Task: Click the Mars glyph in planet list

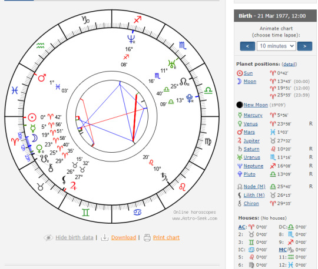Action: (240, 132)
